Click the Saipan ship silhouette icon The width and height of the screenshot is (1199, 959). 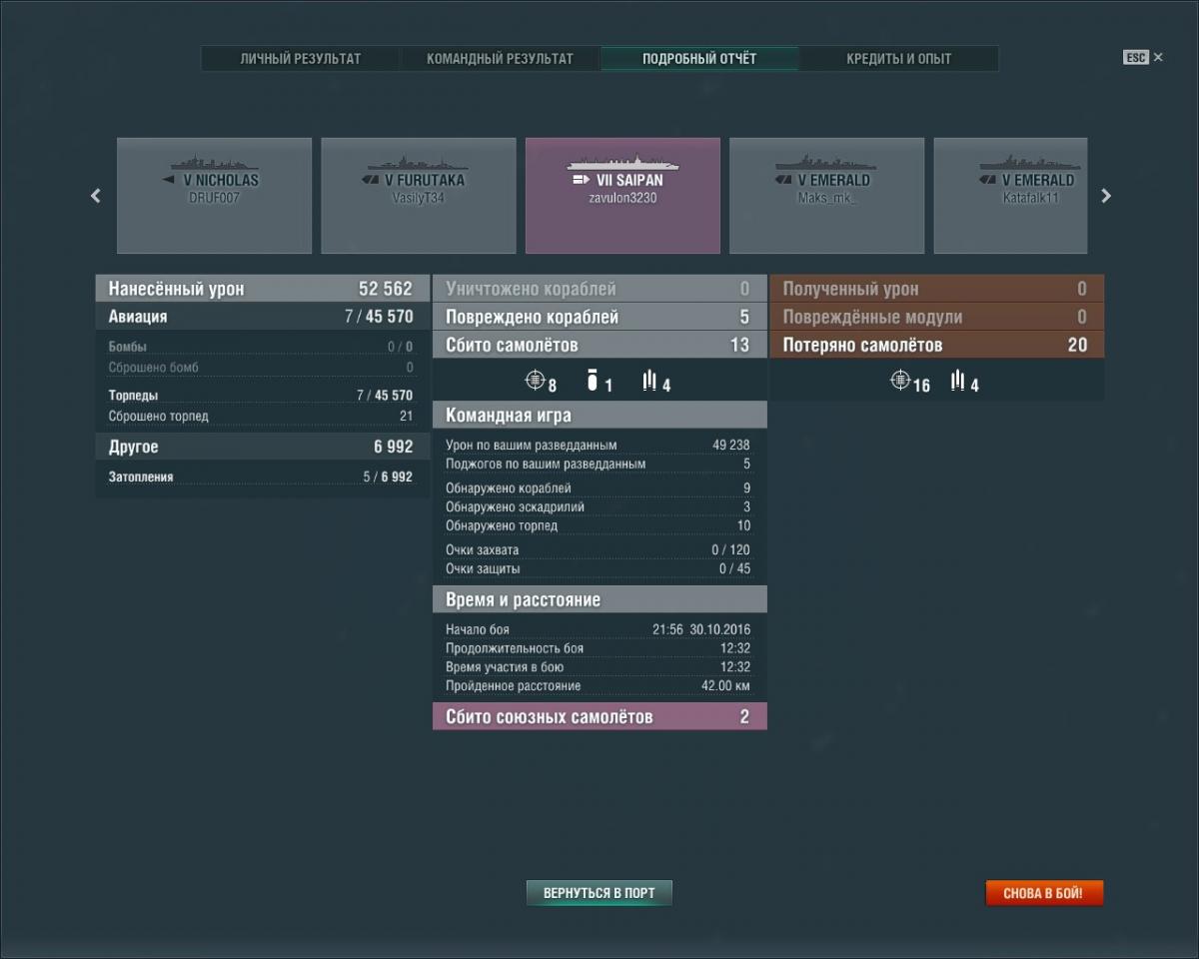[621, 163]
